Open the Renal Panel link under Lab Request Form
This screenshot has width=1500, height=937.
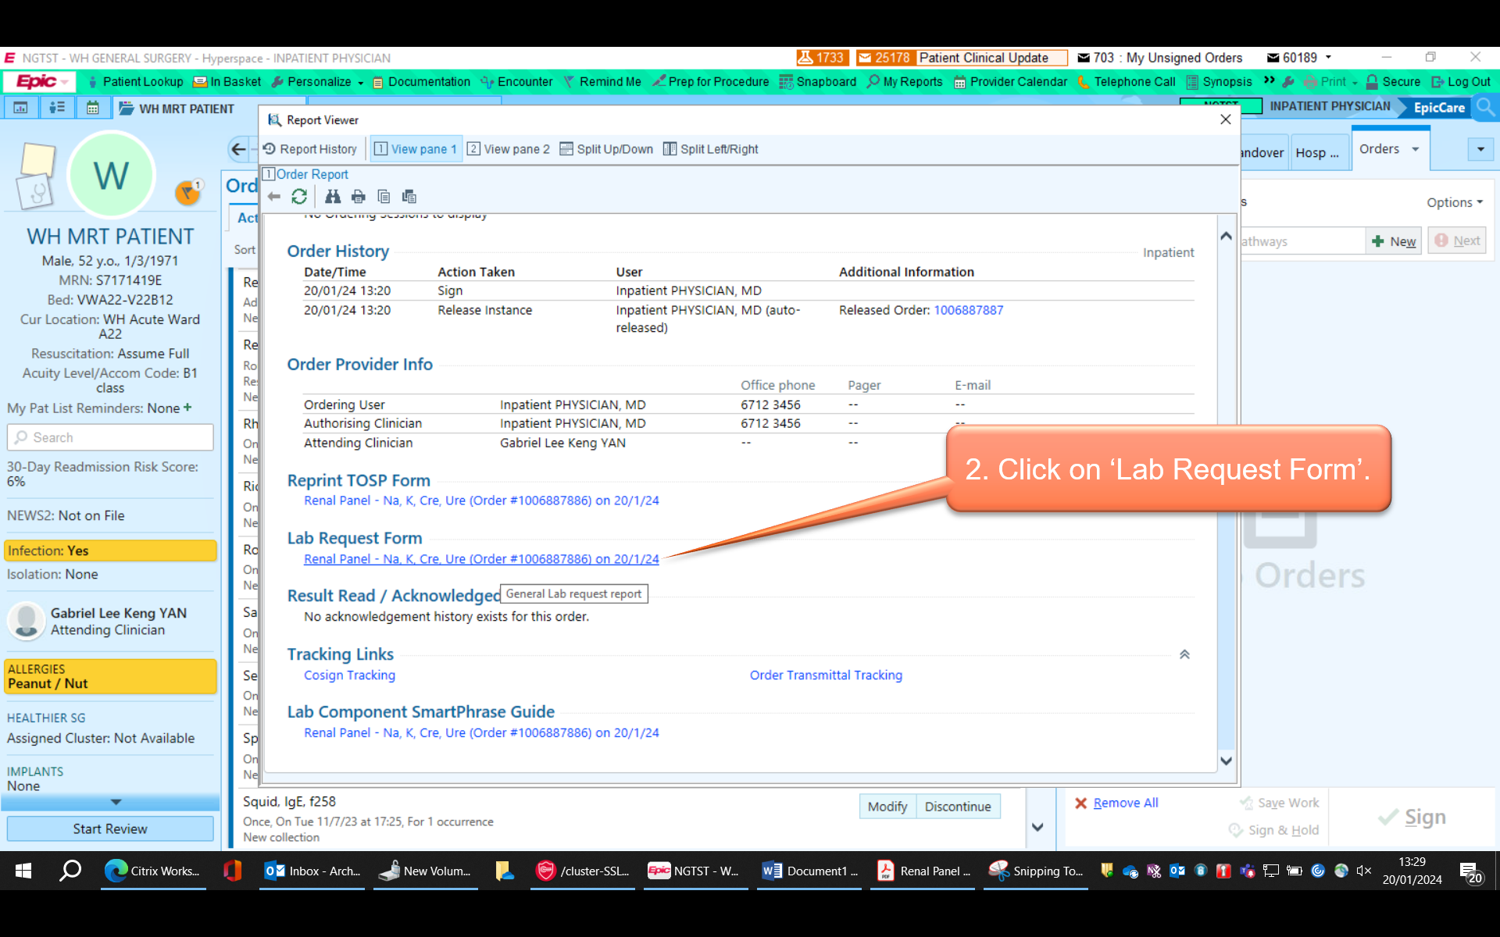pos(481,559)
